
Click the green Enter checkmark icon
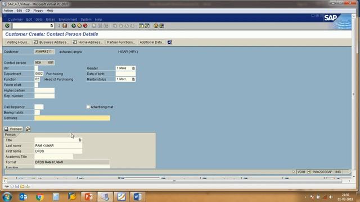click(x=7, y=26)
